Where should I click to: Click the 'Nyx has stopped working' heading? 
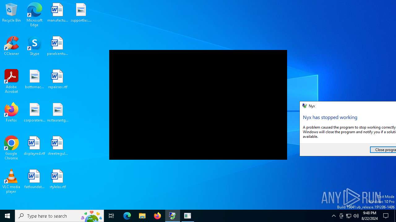pos(330,117)
